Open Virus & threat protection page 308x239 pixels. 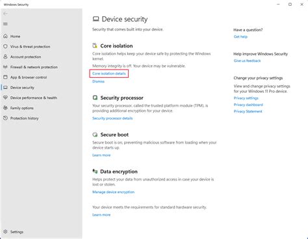point(30,47)
